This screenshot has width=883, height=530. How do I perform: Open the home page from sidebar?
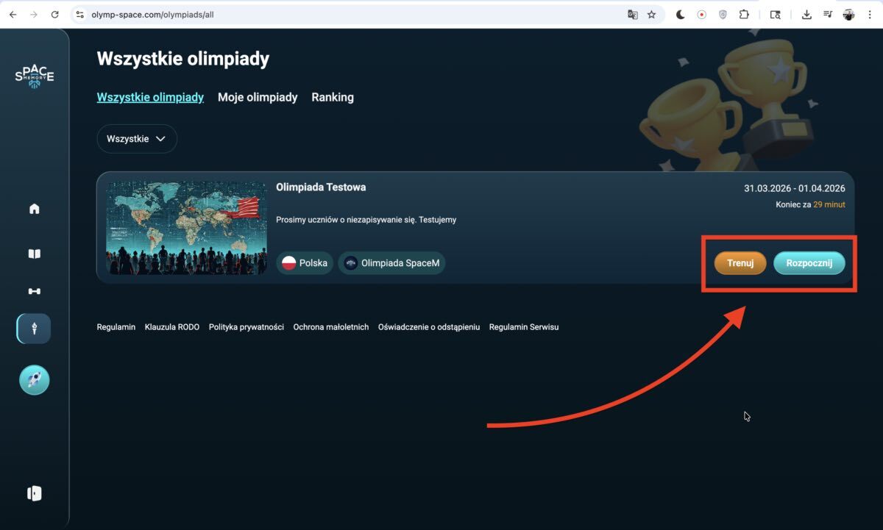pyautogui.click(x=34, y=210)
